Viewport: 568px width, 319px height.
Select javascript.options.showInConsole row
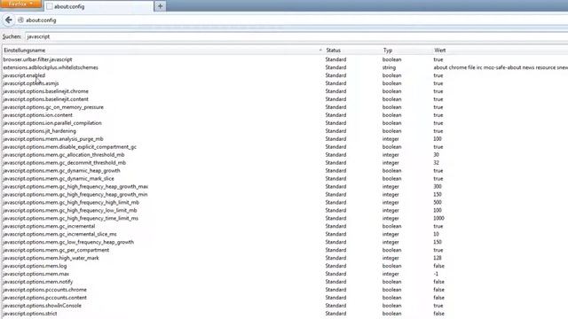285,306
